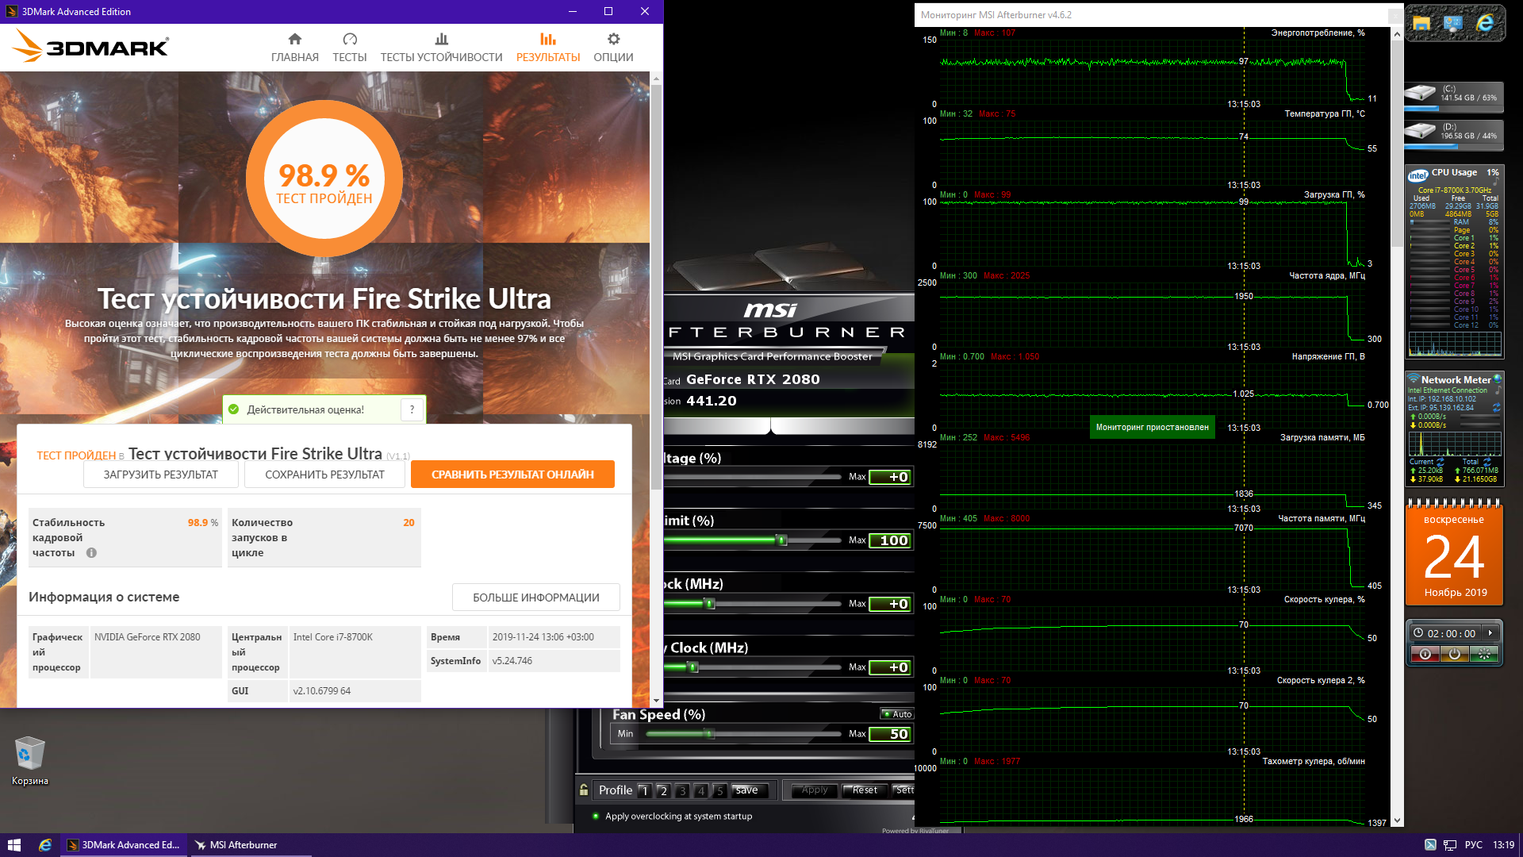Open the ГЛАВНАЯ home tab
Screen dimensions: 1523x857
pyautogui.click(x=294, y=48)
